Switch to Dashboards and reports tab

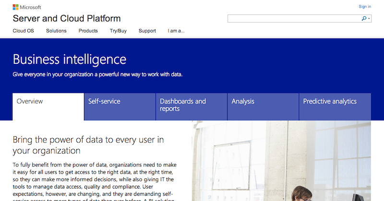[192, 106]
